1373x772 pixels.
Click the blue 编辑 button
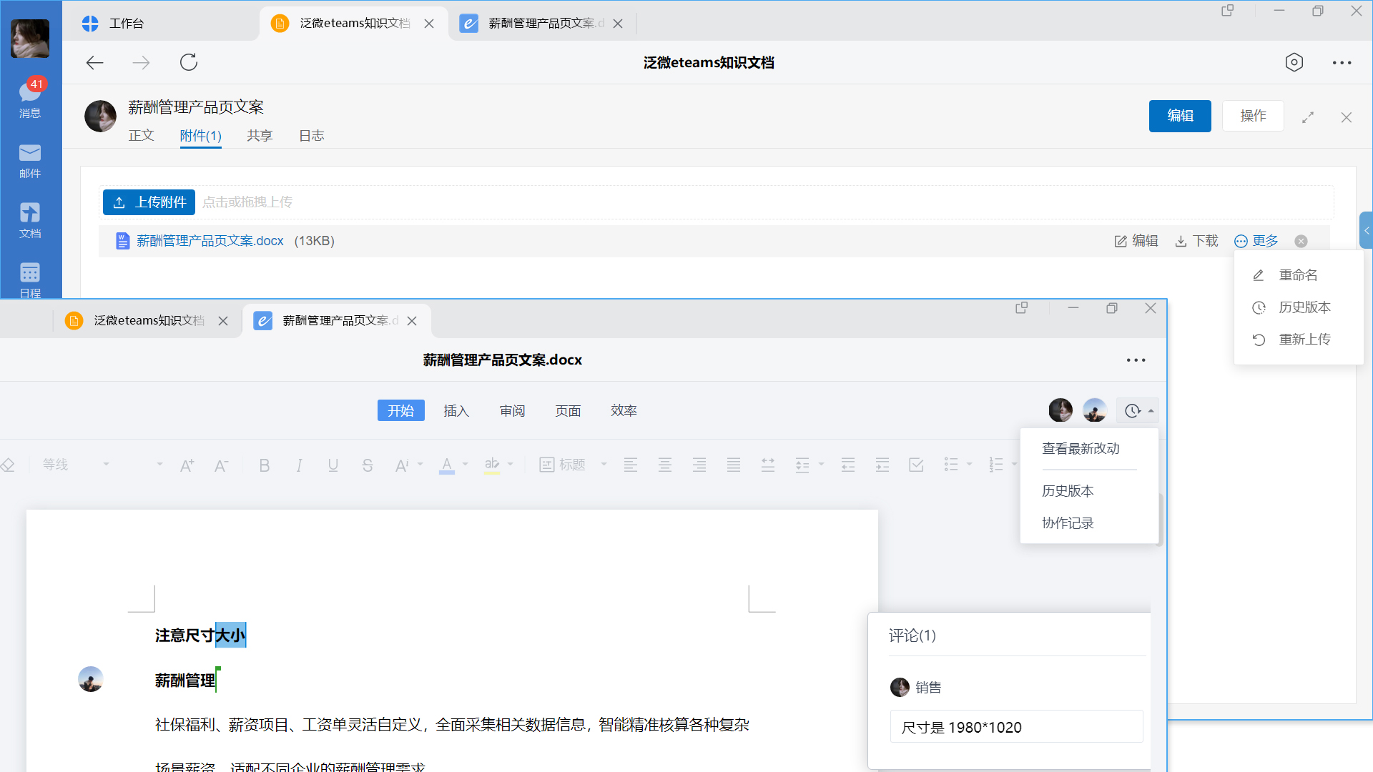click(1180, 115)
